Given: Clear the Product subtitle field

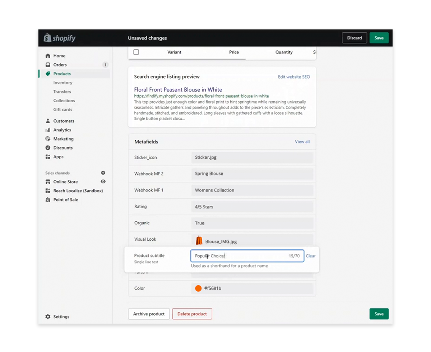Looking at the screenshot, I should tap(311, 256).
